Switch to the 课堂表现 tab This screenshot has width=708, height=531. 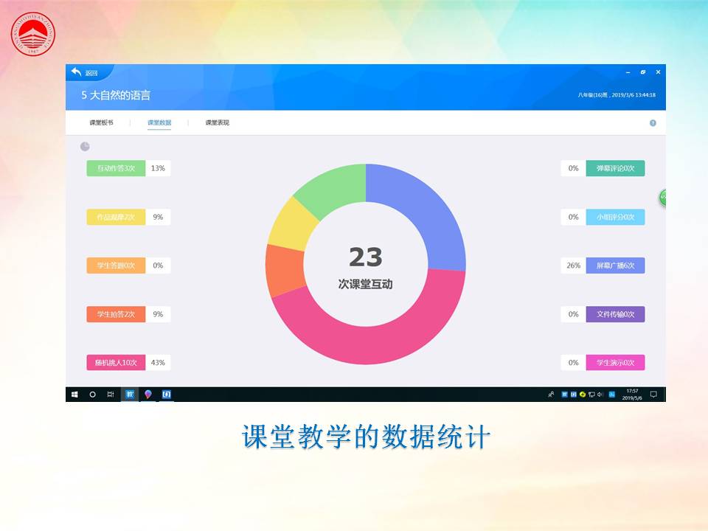point(217,122)
